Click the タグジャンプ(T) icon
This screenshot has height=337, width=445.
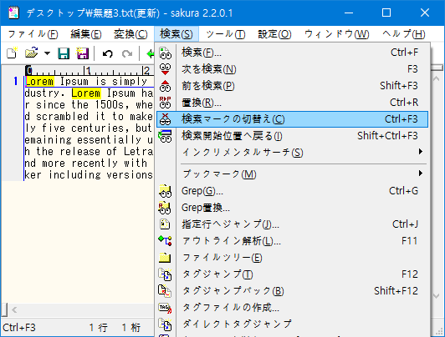click(x=165, y=274)
